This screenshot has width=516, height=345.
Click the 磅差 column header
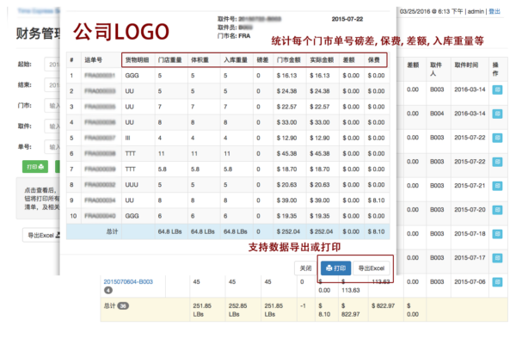(x=262, y=60)
